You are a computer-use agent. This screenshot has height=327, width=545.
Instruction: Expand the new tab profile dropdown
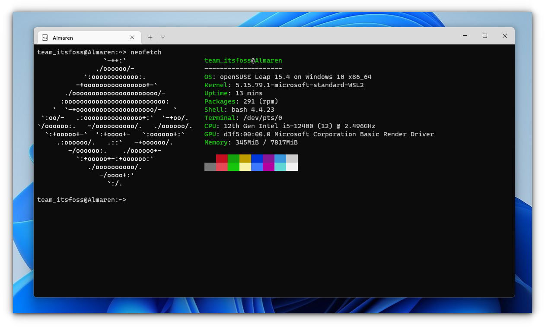click(x=163, y=38)
